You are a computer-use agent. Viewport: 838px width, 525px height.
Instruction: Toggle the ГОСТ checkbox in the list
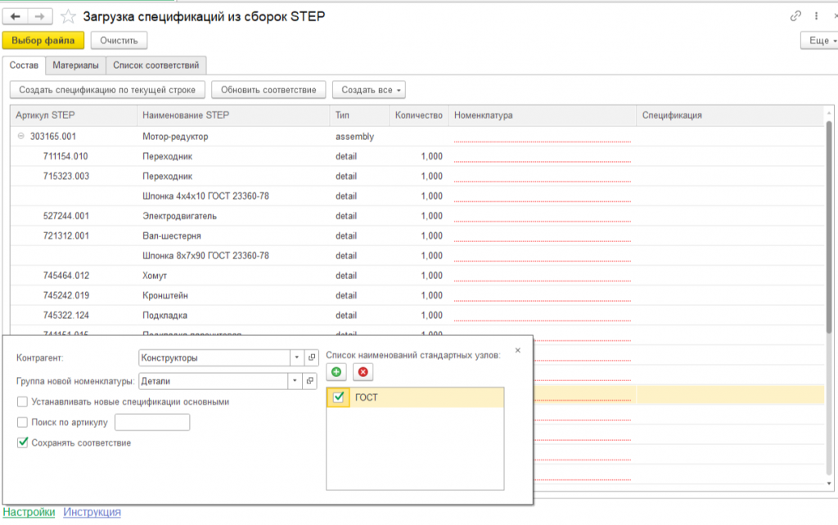coord(338,397)
